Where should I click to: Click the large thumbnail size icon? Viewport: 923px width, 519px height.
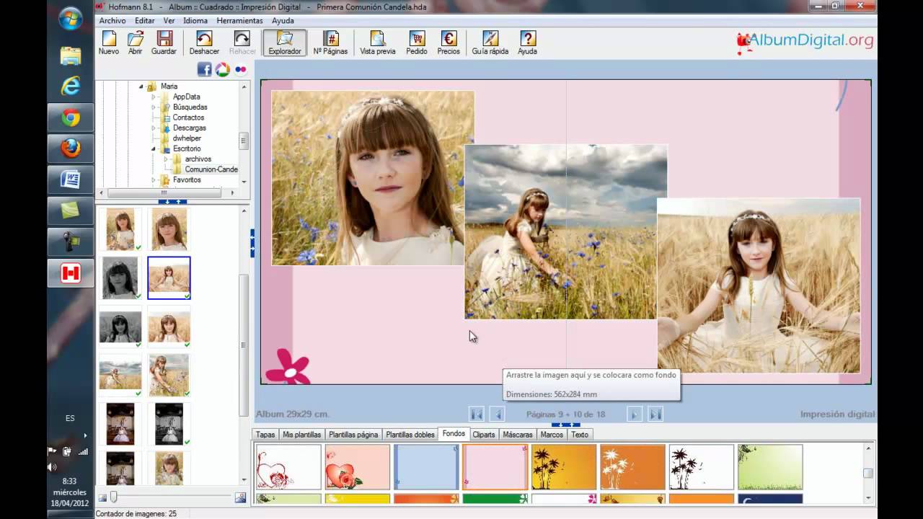240,497
